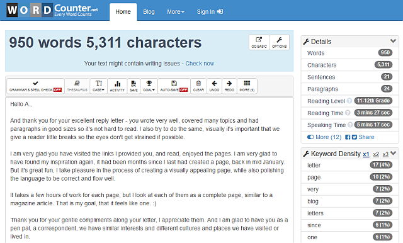Image resolution: width=403 pixels, height=243 pixels.
Task: Click the Paragraphs 24 row
Action: pos(350,89)
